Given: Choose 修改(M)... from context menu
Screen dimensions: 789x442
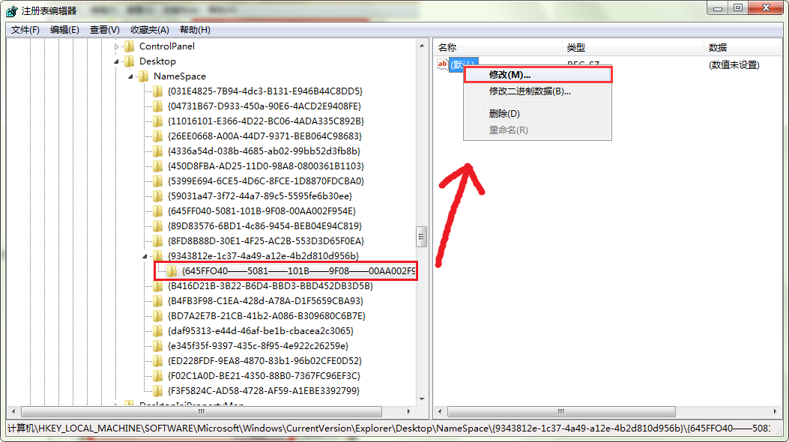Looking at the screenshot, I should click(510, 75).
